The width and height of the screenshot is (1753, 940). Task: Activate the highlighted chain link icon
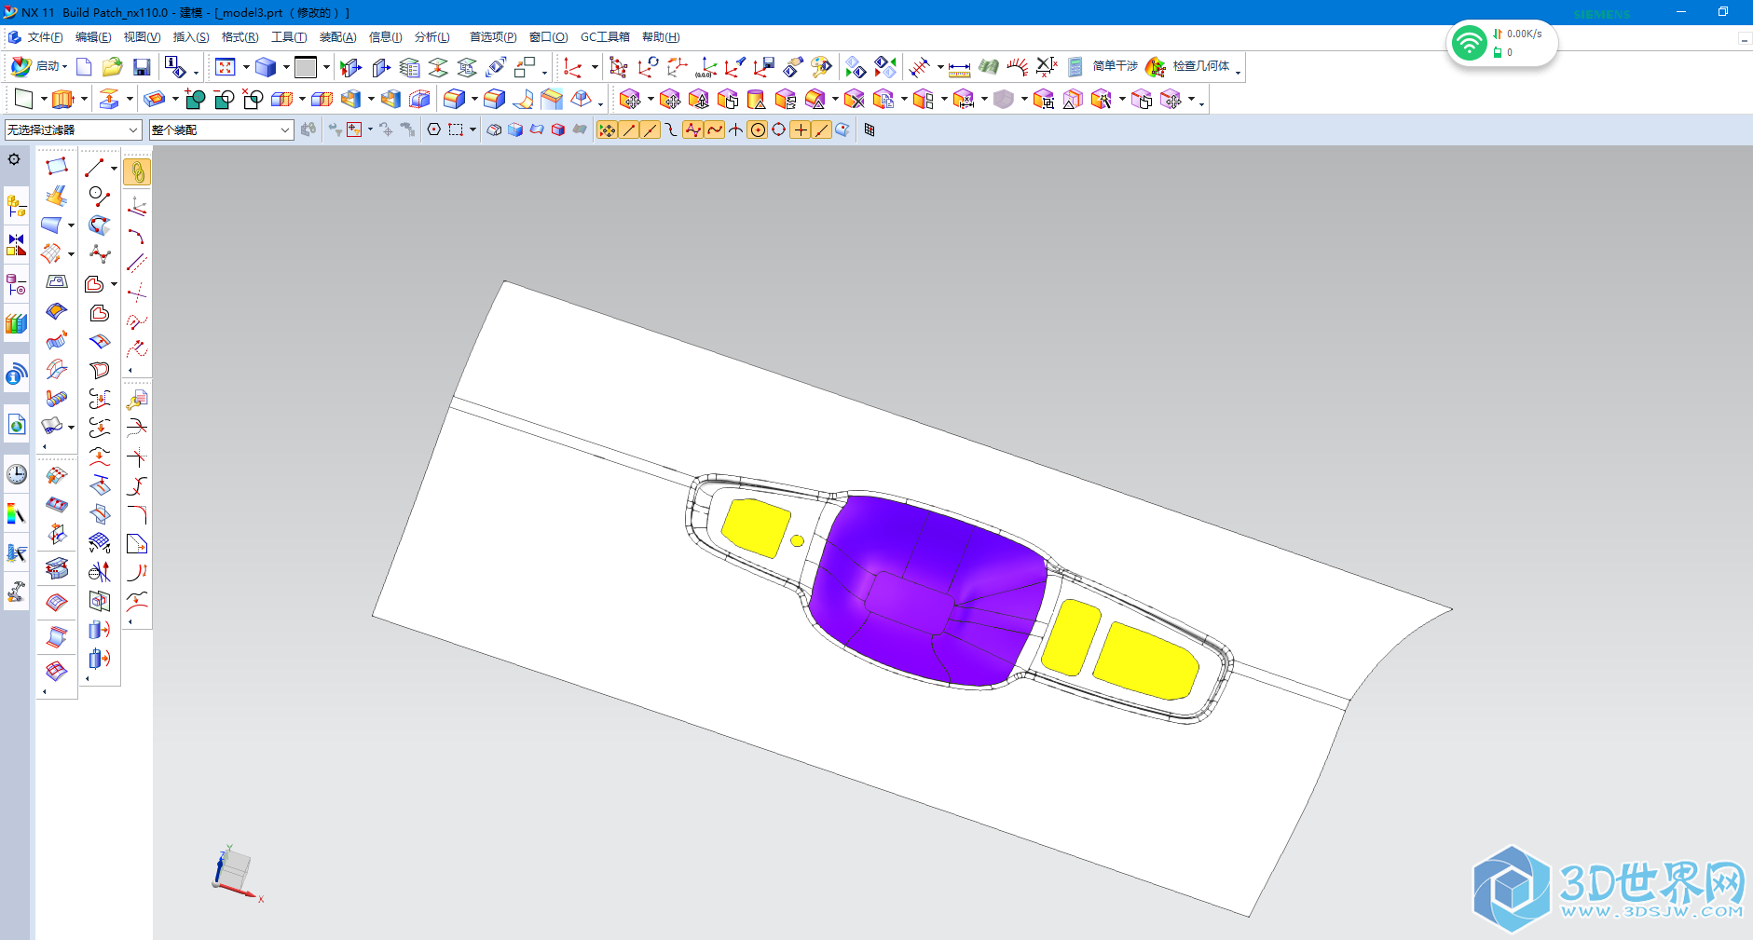(137, 172)
